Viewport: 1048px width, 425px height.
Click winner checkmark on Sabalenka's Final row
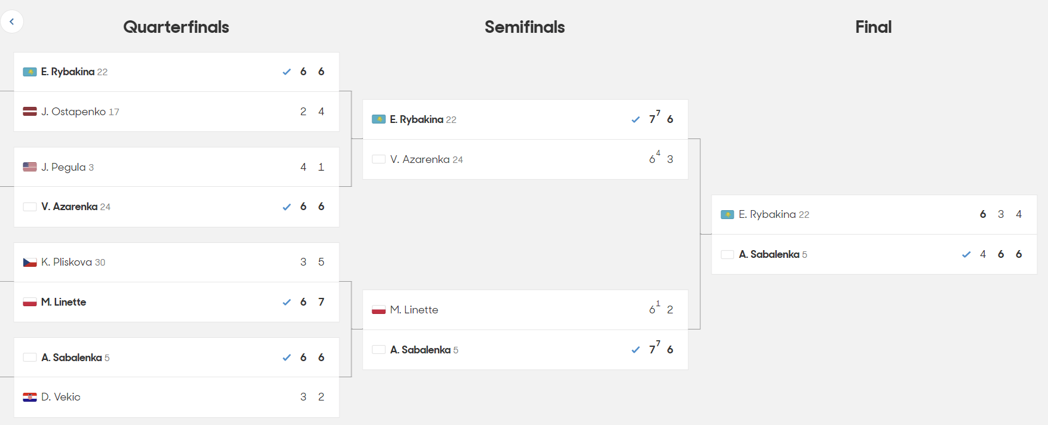(966, 254)
